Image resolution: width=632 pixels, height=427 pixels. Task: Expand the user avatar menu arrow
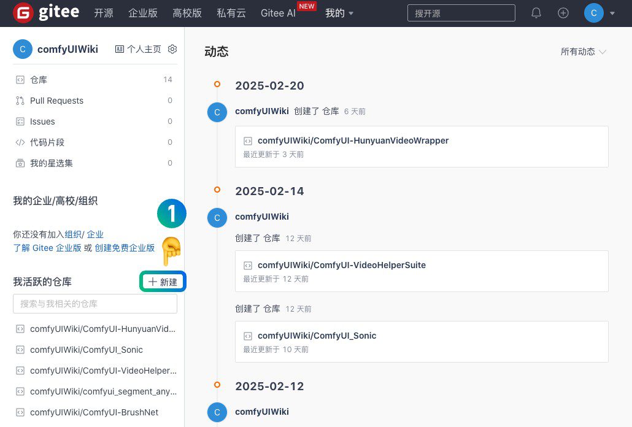(612, 13)
